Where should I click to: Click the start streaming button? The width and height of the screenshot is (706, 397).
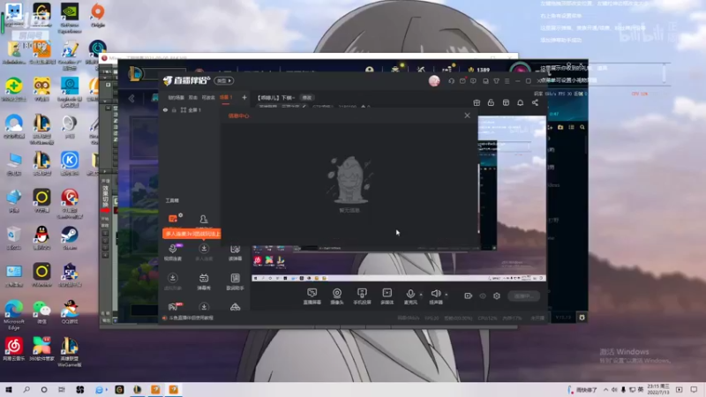coord(523,296)
